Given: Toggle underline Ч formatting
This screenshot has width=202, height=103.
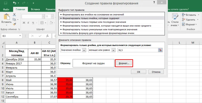Looking at the screenshot, I should tap(33, 23).
